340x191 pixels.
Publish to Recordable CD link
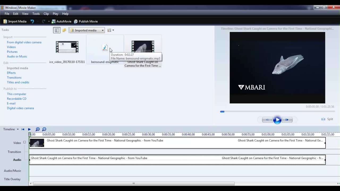click(17, 99)
